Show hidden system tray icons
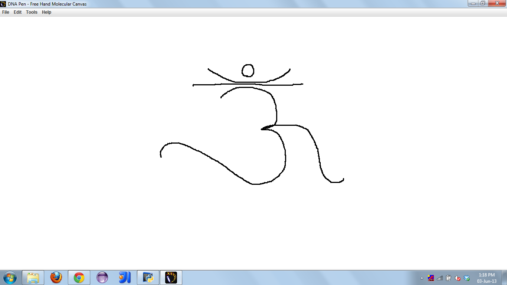Image resolution: width=507 pixels, height=285 pixels. coord(422,278)
